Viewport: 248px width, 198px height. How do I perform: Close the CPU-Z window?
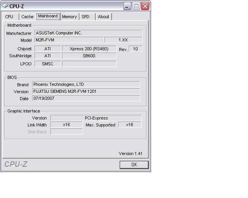click(145, 6)
